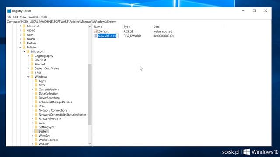Click the (value not set) data cell

click(x=163, y=31)
